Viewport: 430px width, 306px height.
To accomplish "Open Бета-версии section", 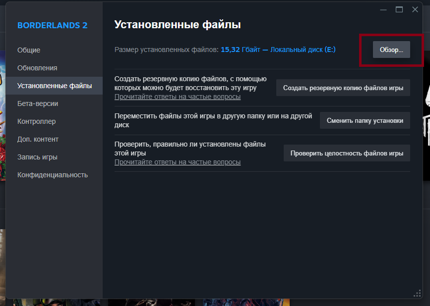I will pos(54,103).
